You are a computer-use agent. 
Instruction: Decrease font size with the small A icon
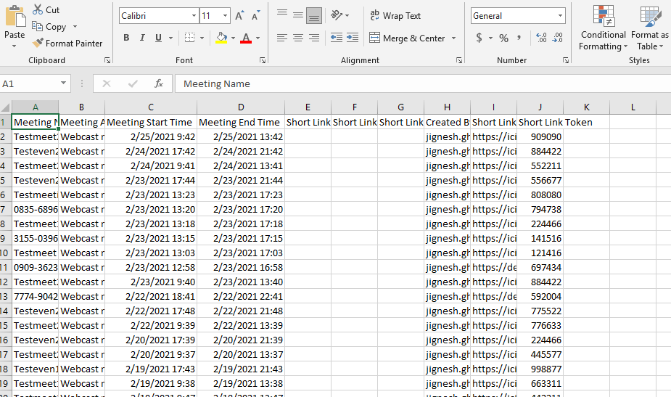point(255,16)
